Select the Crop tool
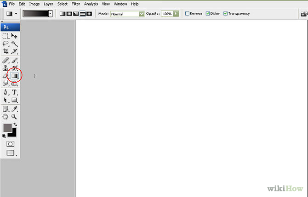This screenshot has width=308, height=197. [x=6, y=51]
